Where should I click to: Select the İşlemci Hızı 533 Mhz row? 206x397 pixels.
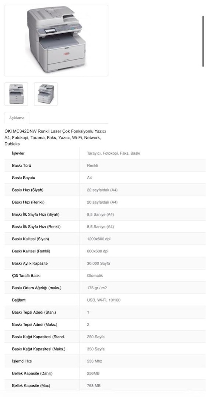(105, 361)
